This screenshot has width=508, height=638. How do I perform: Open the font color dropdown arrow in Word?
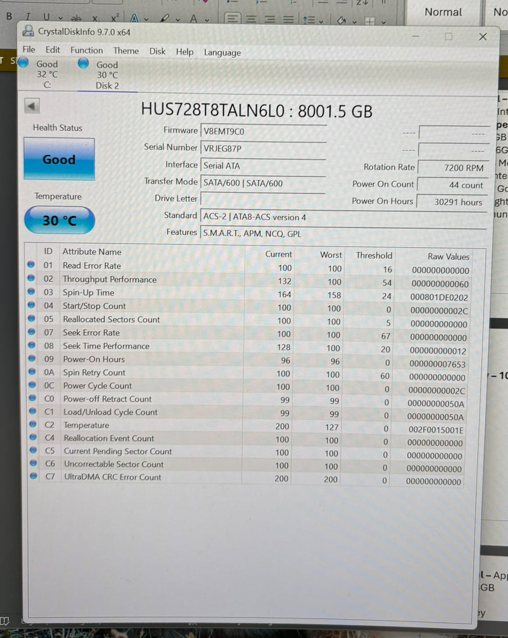(207, 20)
